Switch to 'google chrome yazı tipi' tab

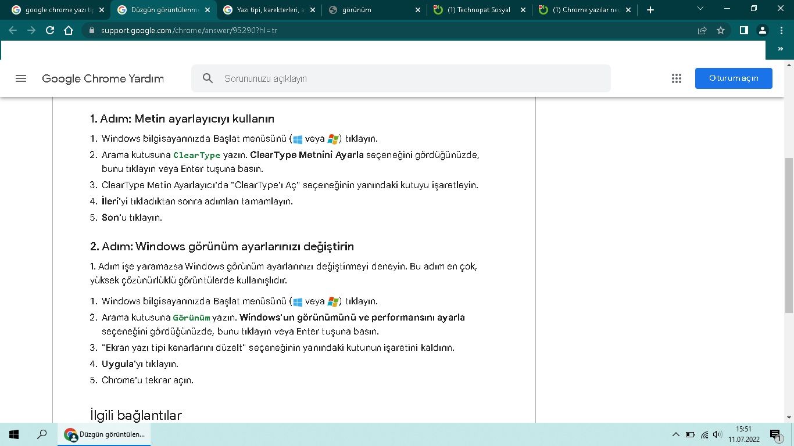tap(58, 10)
